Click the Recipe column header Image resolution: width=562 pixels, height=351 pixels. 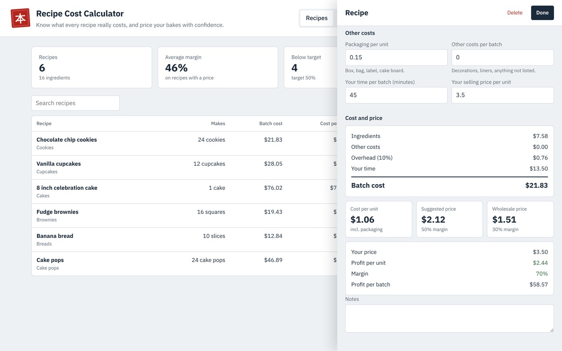click(x=44, y=124)
